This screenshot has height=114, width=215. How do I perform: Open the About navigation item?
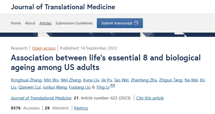(x=30, y=23)
